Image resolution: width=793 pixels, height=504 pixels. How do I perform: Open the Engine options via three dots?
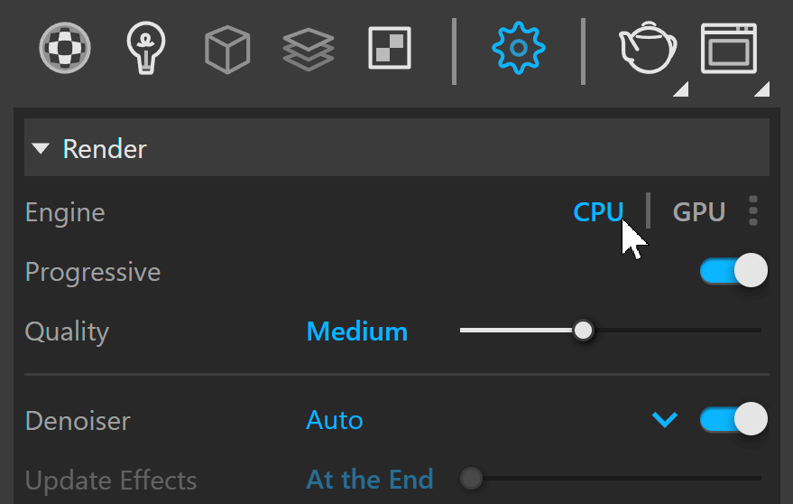(753, 210)
